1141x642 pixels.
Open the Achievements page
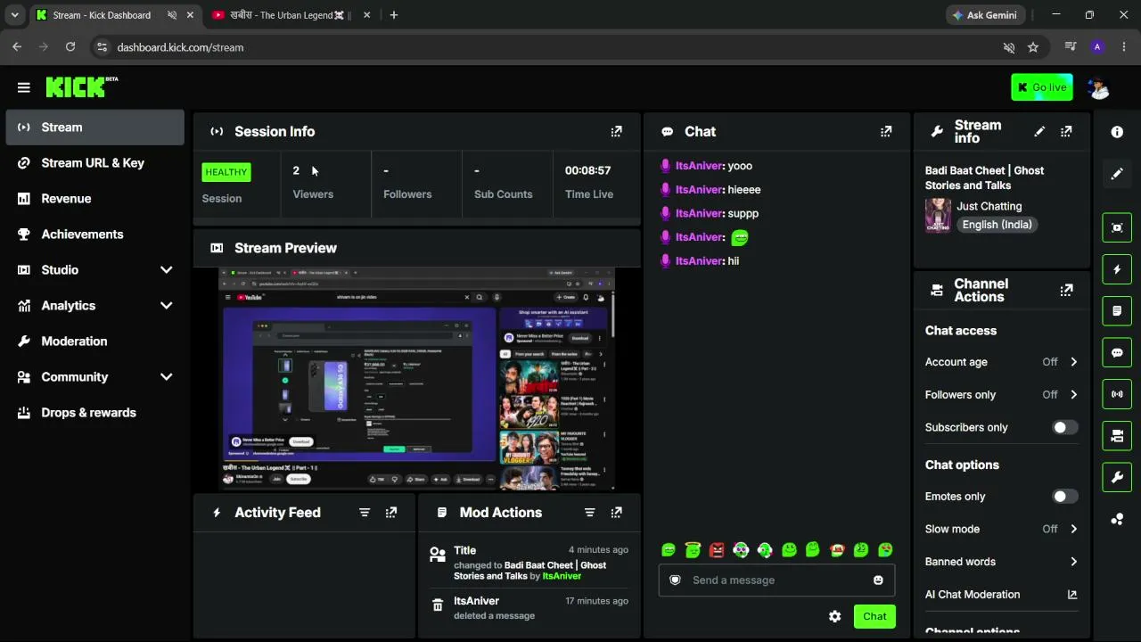(x=94, y=235)
